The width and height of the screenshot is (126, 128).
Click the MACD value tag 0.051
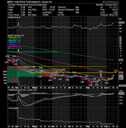122,93
